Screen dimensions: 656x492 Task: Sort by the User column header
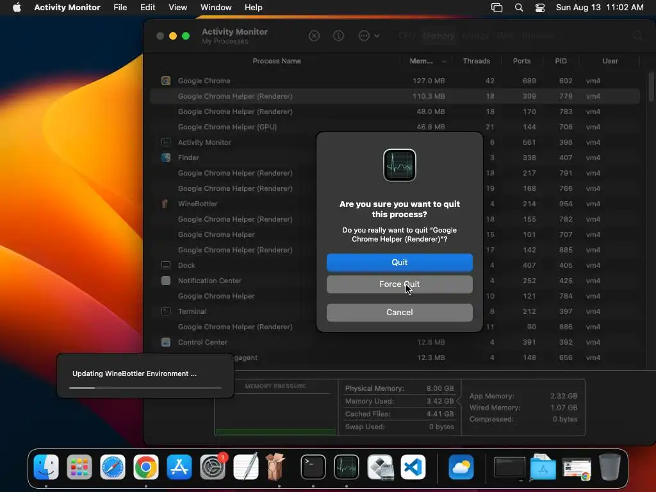610,61
